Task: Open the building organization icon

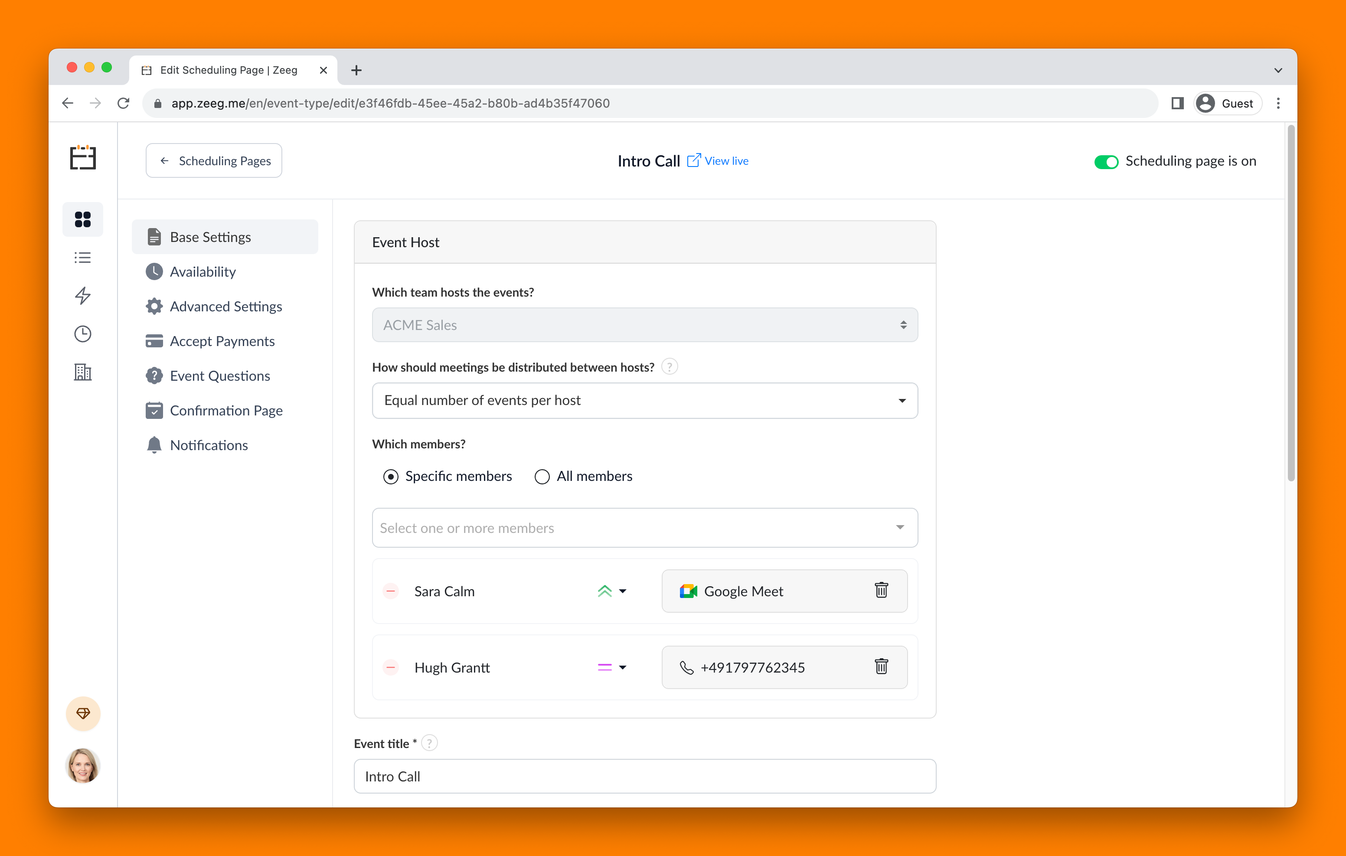Action: (x=83, y=372)
